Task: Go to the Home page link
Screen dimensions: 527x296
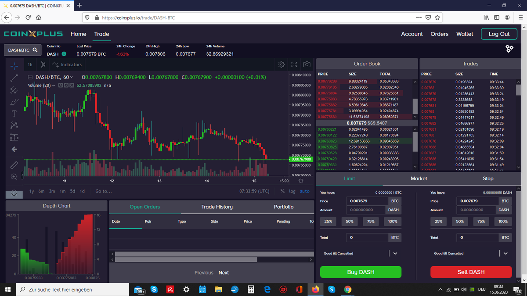Action: pos(78,34)
